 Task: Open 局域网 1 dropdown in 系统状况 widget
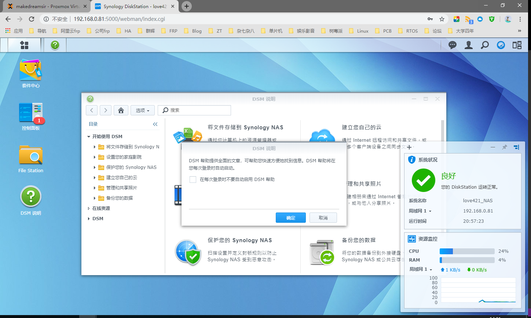point(420,211)
